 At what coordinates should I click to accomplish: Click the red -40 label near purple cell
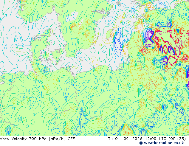point(171,65)
